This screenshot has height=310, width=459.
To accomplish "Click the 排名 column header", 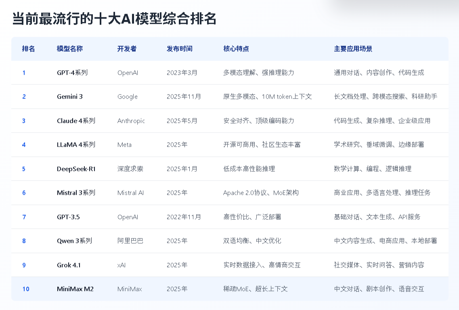I will click(28, 49).
